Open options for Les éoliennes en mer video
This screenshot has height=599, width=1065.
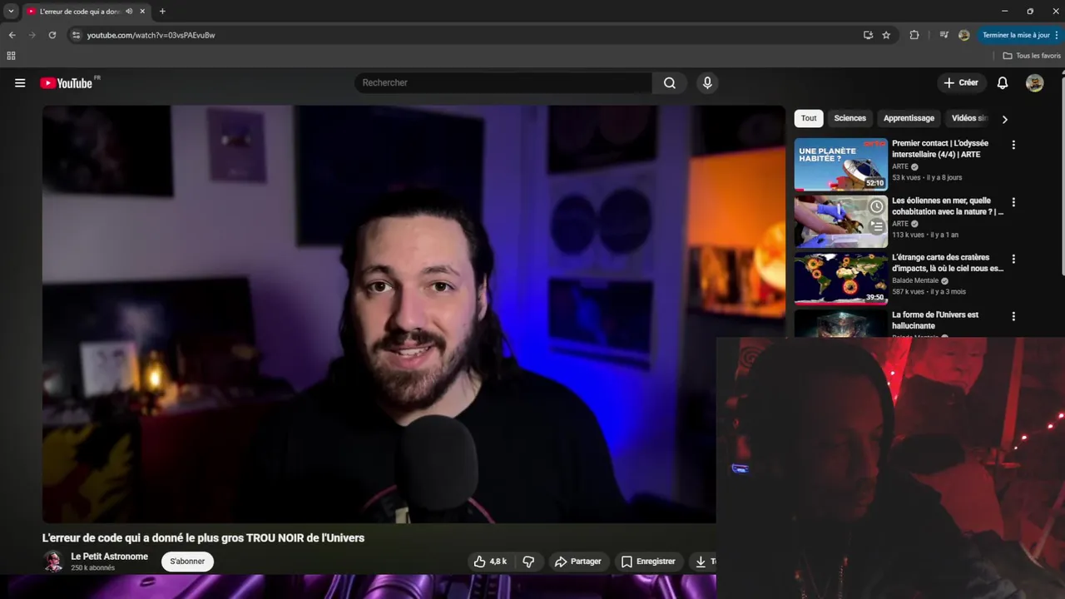(1013, 202)
